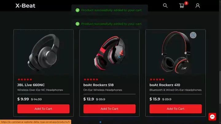Add JBL Live 660NC to cart
This screenshot has width=221, height=124.
click(43, 109)
